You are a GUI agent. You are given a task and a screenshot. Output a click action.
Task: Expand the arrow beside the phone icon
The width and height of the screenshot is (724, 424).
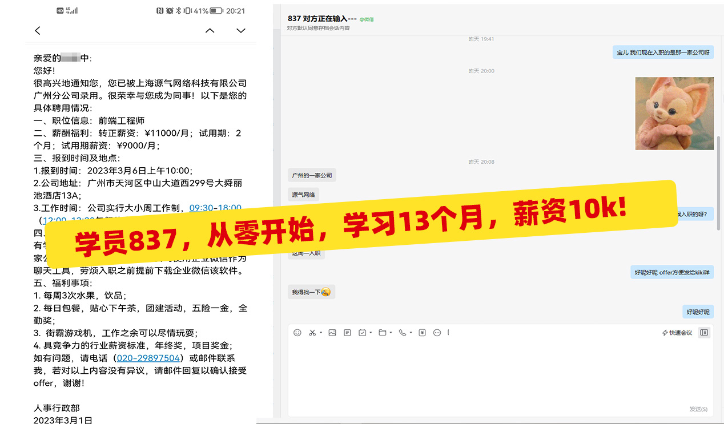411,333
